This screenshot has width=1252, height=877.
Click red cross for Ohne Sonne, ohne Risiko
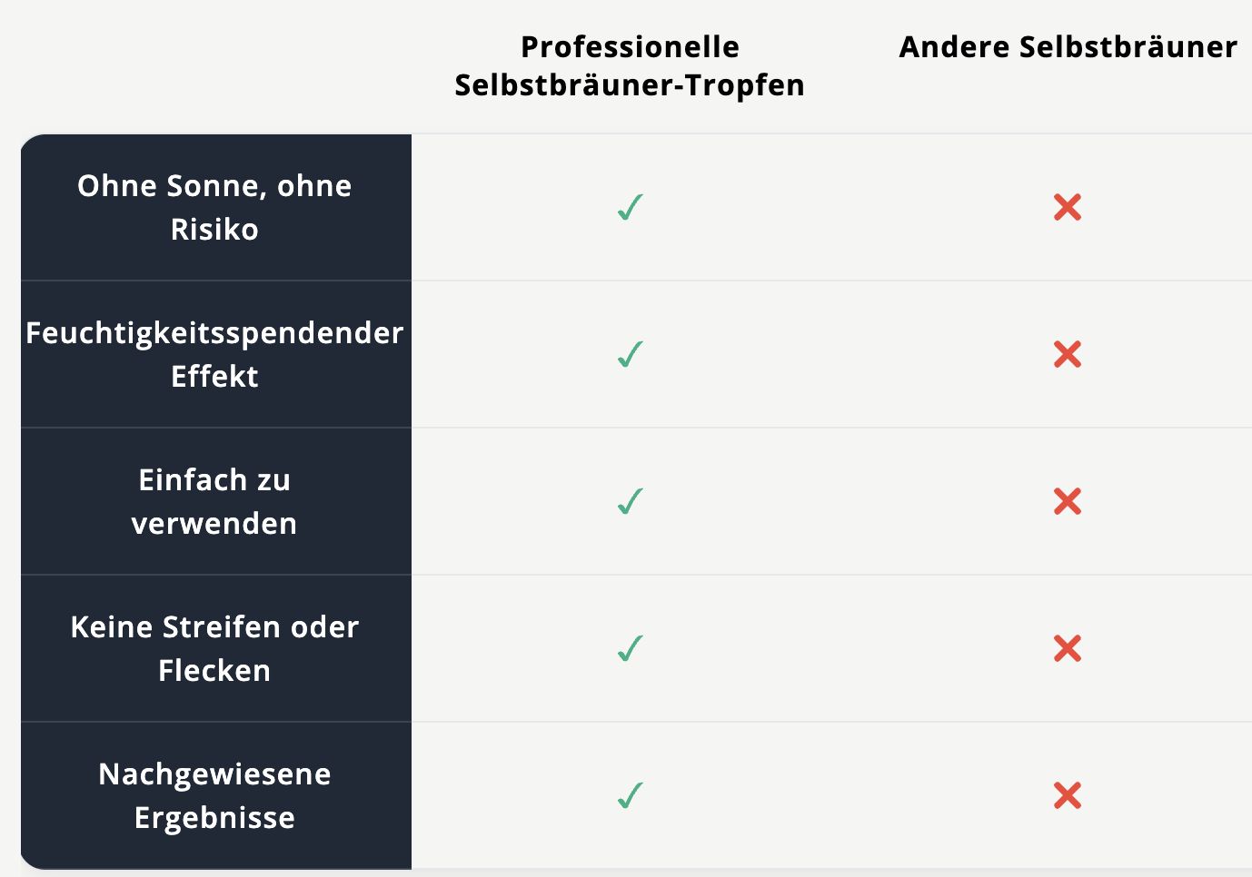pos(1068,207)
